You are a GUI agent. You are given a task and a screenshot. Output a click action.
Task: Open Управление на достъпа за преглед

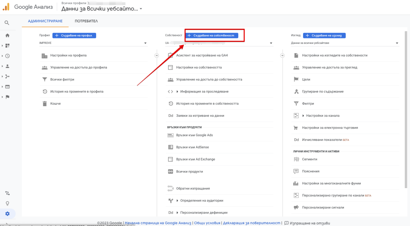click(x=330, y=67)
